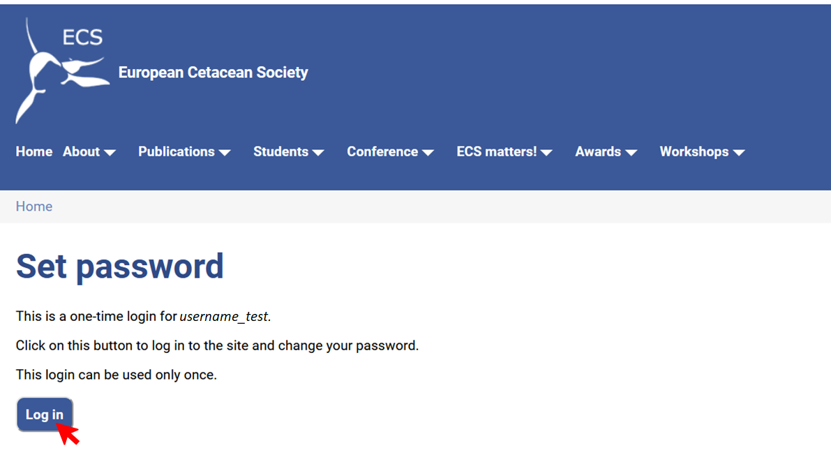The image size is (831, 457).
Task: Click the Set password heading
Action: click(x=120, y=267)
